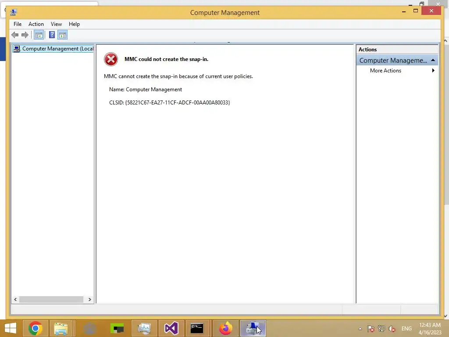Click the red error X icon

[x=111, y=59]
